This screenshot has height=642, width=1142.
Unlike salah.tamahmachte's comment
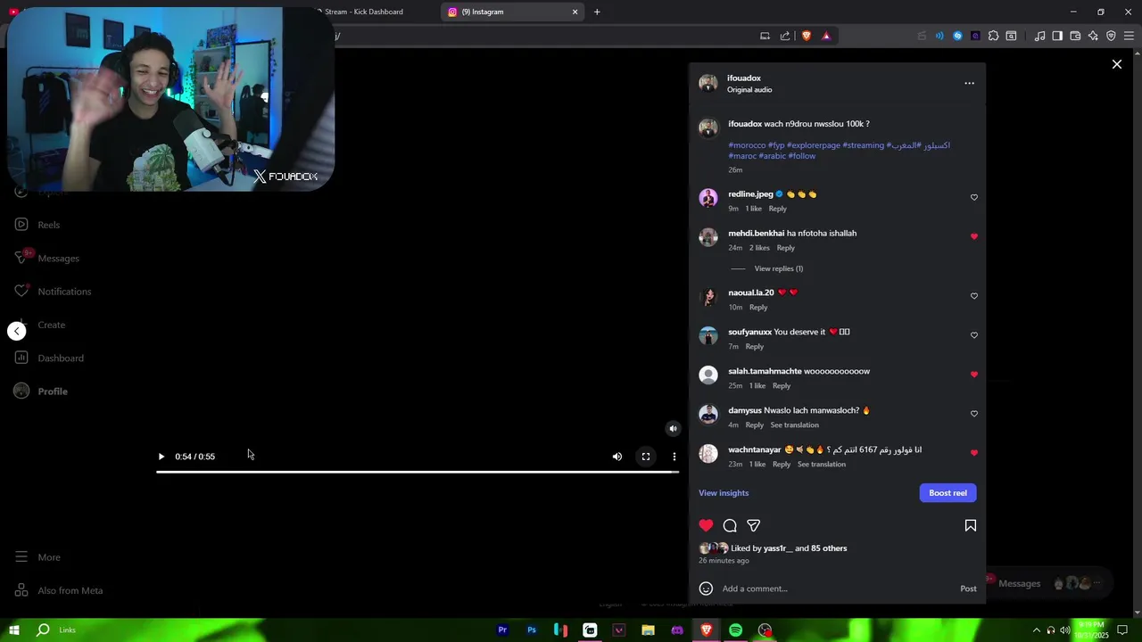[x=973, y=374]
